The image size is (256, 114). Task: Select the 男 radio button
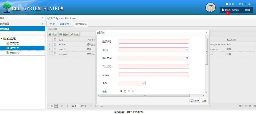(x=121, y=91)
